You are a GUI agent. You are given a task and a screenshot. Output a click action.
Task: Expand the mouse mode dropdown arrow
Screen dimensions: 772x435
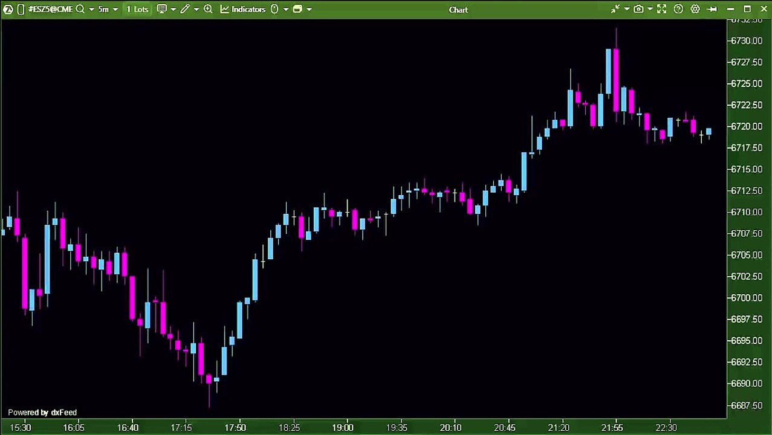click(286, 9)
